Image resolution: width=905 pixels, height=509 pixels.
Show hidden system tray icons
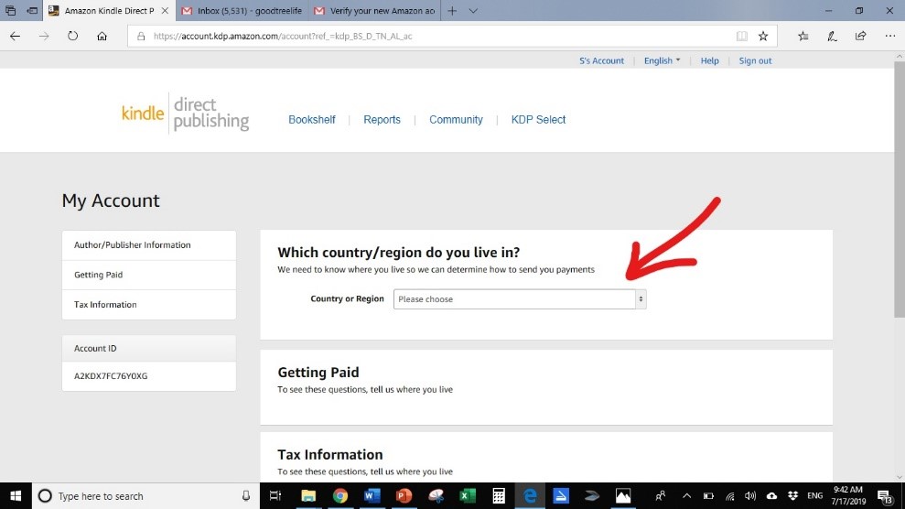pos(687,496)
